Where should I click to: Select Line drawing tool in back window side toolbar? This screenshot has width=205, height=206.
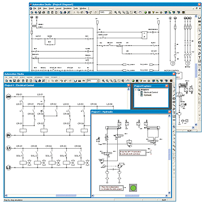(199, 39)
